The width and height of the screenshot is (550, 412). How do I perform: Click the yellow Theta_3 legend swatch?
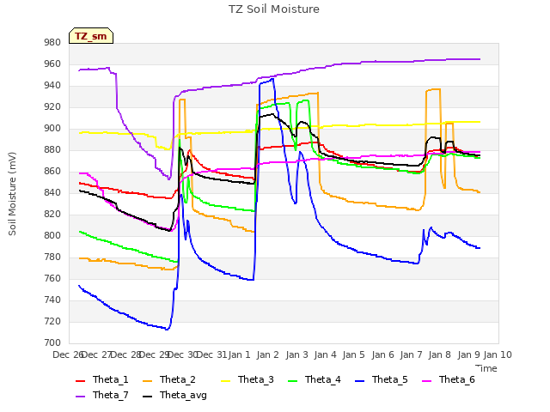click(225, 381)
